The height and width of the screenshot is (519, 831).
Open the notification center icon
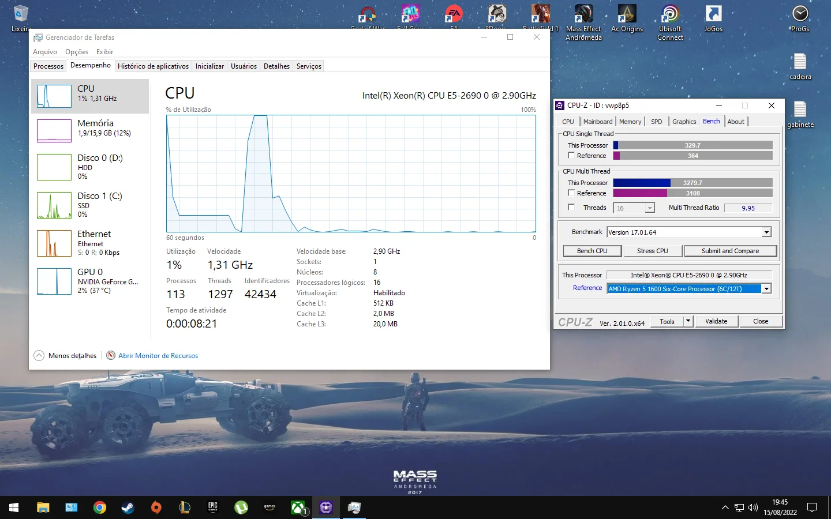pos(812,507)
